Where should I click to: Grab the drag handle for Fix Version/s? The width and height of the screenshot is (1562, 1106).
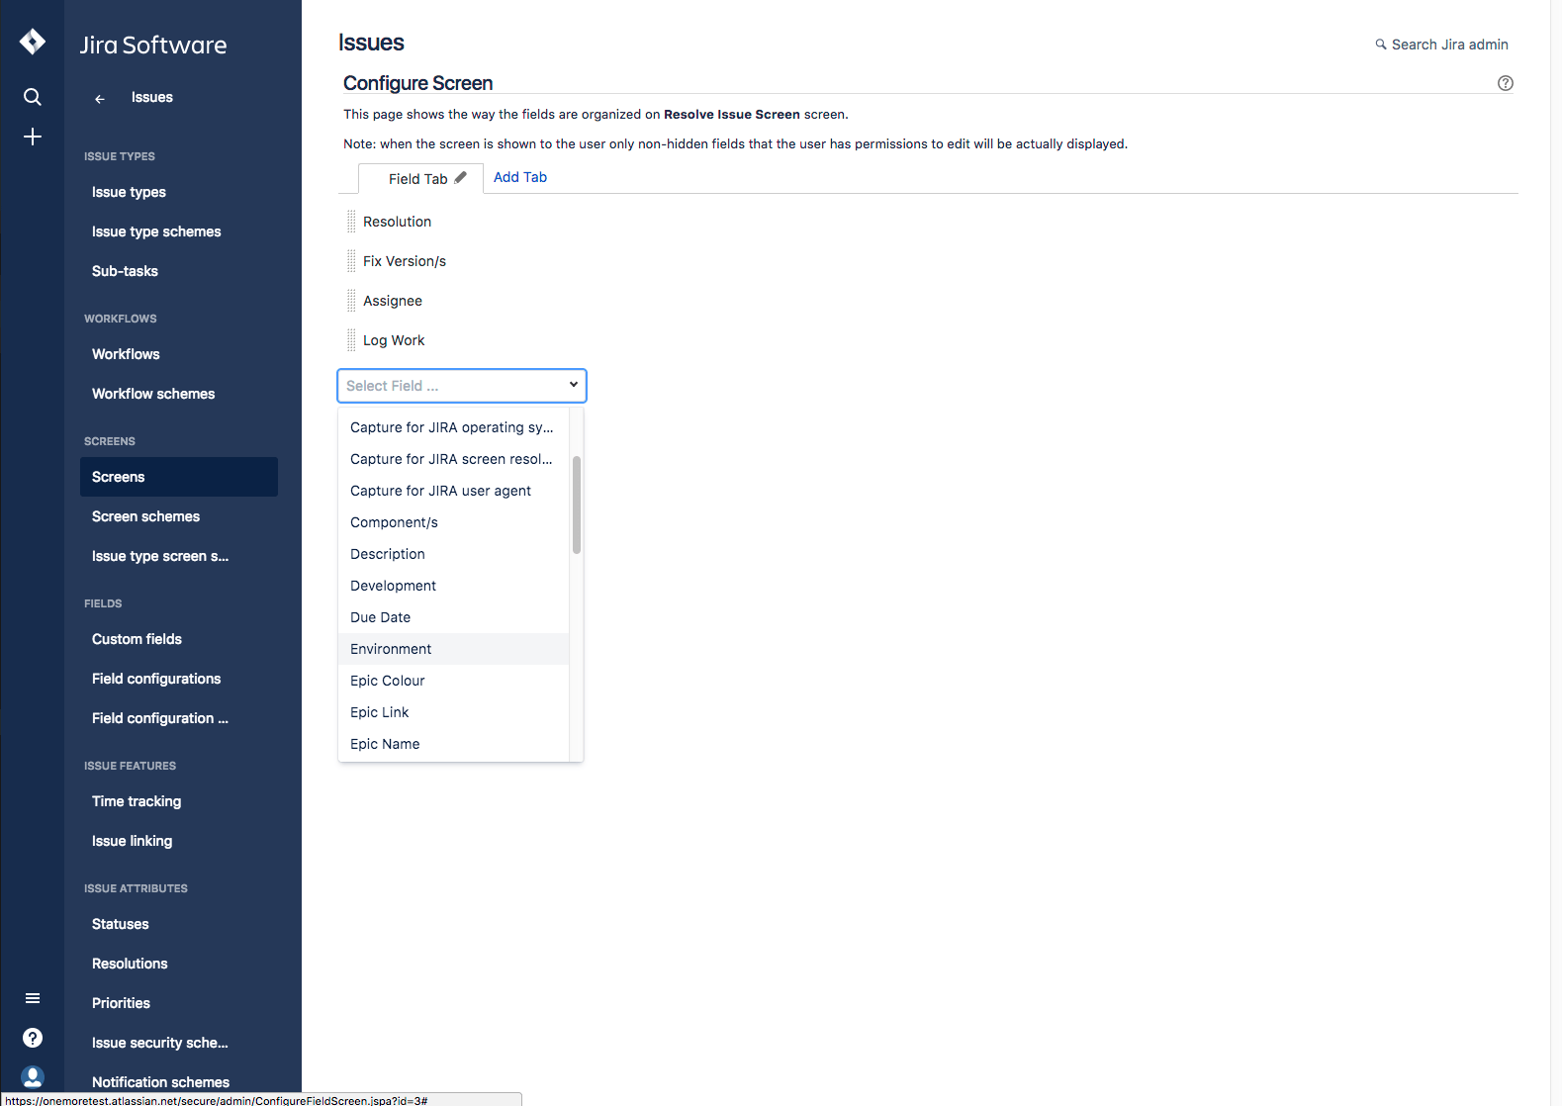point(351,261)
